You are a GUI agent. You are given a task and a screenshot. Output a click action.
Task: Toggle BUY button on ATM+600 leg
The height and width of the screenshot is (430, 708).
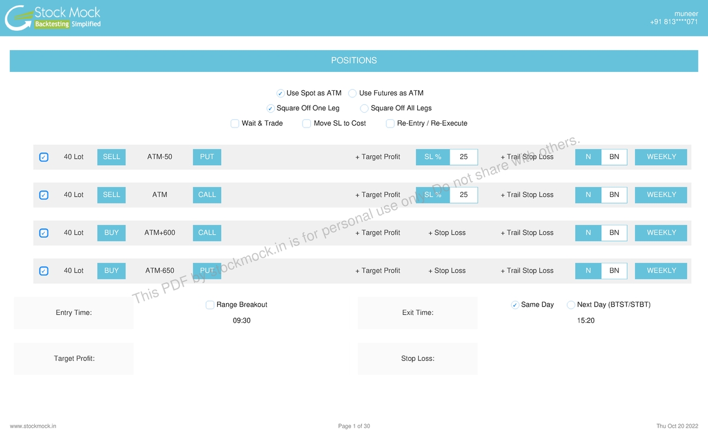point(112,233)
